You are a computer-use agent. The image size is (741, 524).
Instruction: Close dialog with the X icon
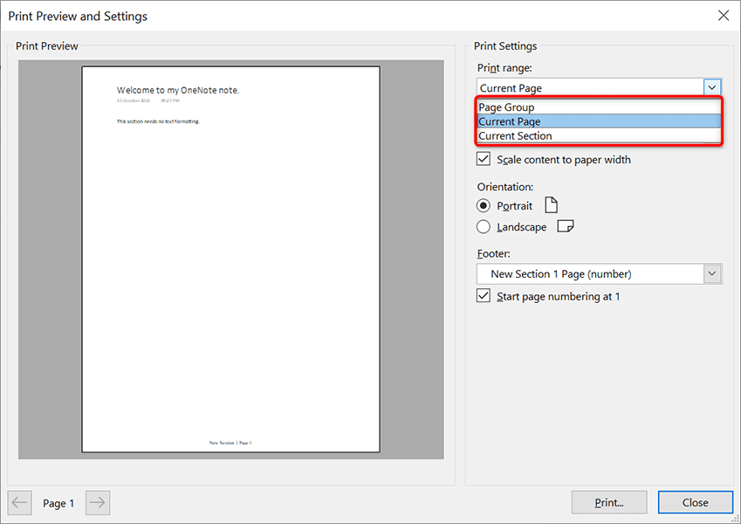(724, 16)
